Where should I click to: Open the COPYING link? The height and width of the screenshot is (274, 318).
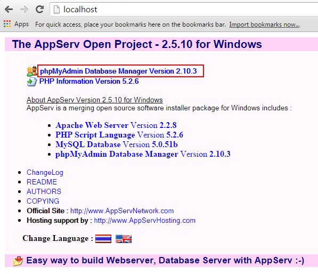(43, 201)
